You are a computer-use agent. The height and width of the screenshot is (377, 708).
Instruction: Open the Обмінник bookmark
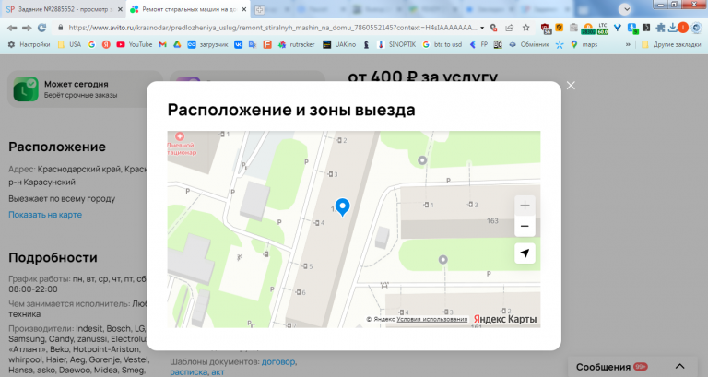tap(529, 44)
